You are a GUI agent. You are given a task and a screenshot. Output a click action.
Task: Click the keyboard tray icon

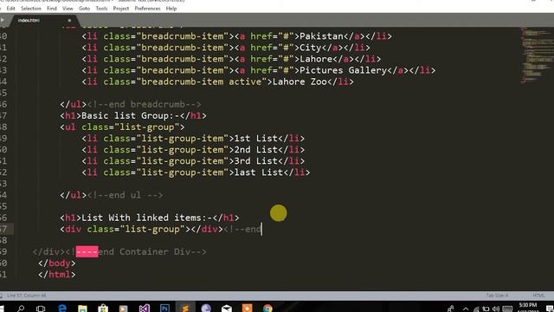coord(507,309)
